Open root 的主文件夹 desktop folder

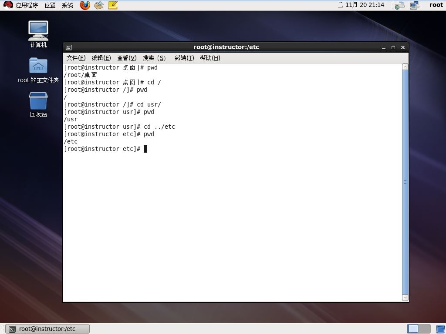pyautogui.click(x=38, y=70)
